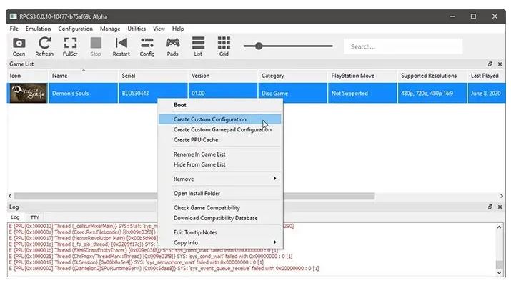
Task: Open the Utilities menu
Action: 137,29
